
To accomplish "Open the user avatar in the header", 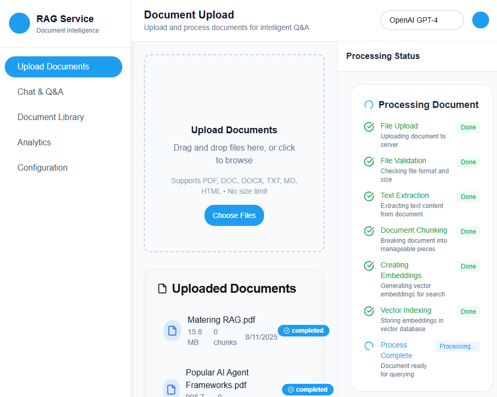I will pos(480,20).
